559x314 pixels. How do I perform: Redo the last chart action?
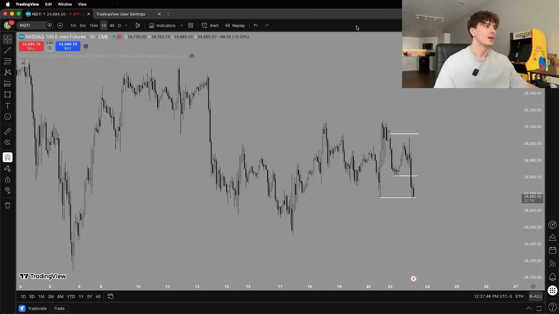[267, 25]
